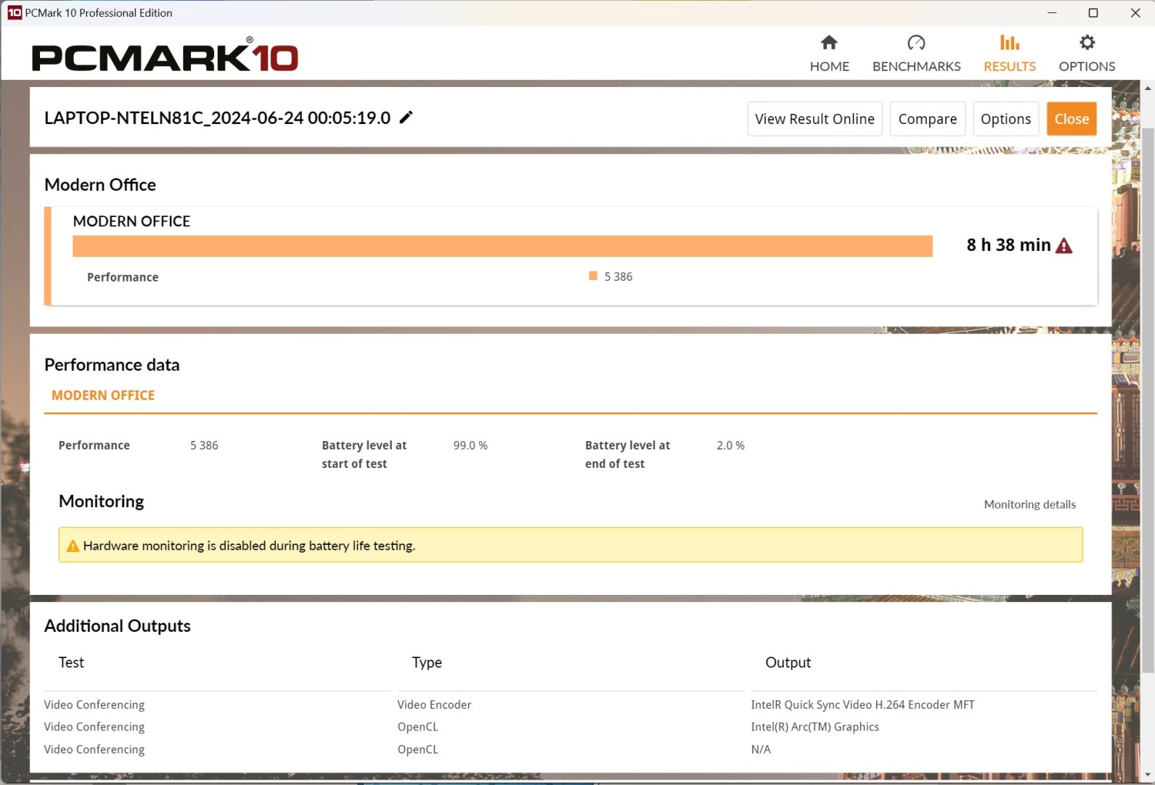1155x785 pixels.
Task: Click the Monitoring heading
Action: [x=102, y=501]
